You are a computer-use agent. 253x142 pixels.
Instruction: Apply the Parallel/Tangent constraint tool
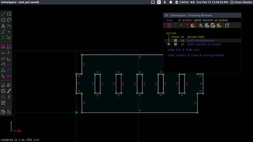click(3, 58)
